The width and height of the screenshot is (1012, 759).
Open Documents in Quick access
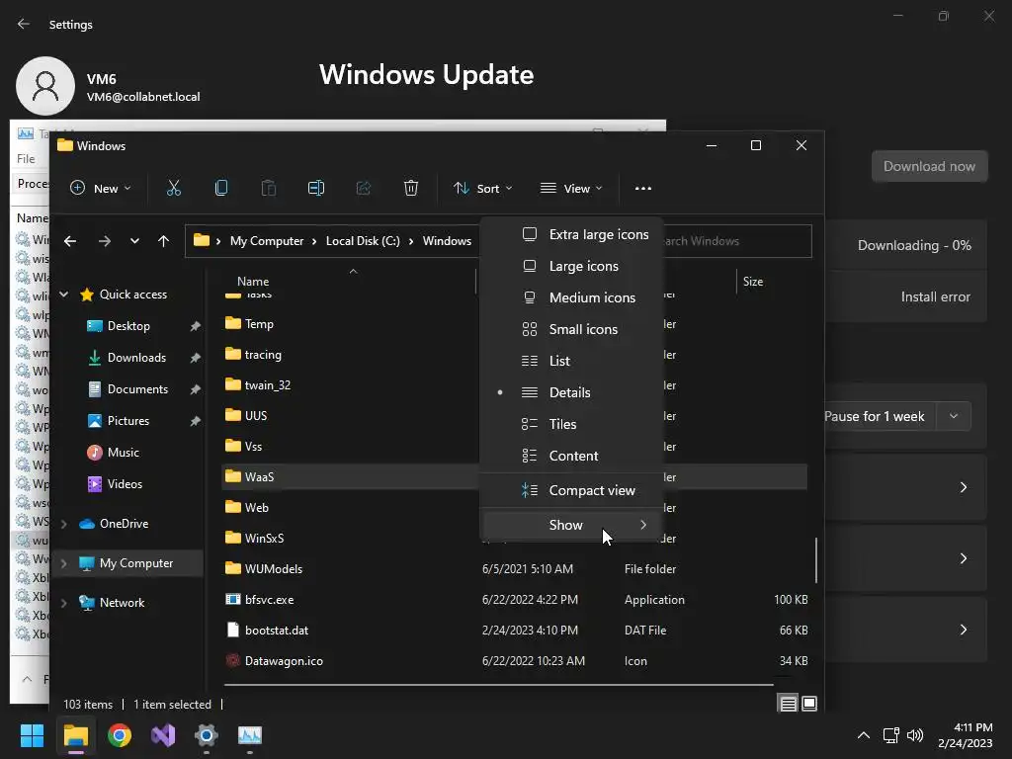[137, 389]
